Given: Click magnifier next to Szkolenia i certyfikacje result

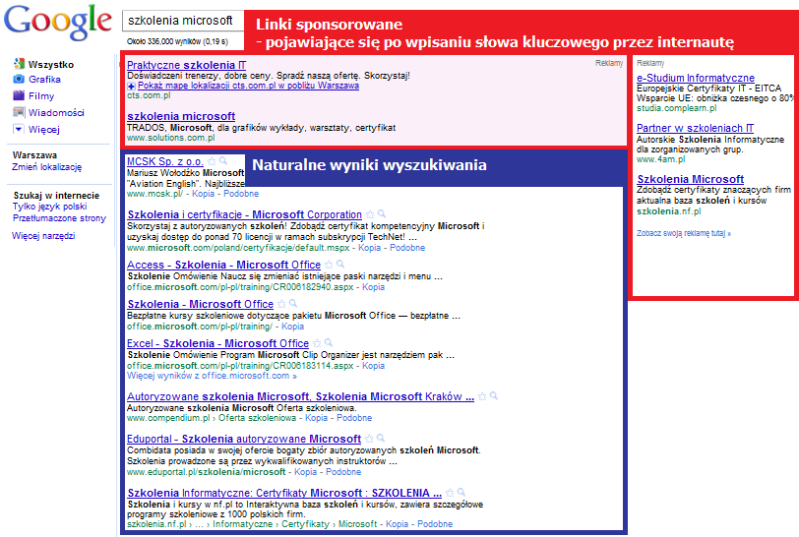Looking at the screenshot, I should tap(382, 214).
